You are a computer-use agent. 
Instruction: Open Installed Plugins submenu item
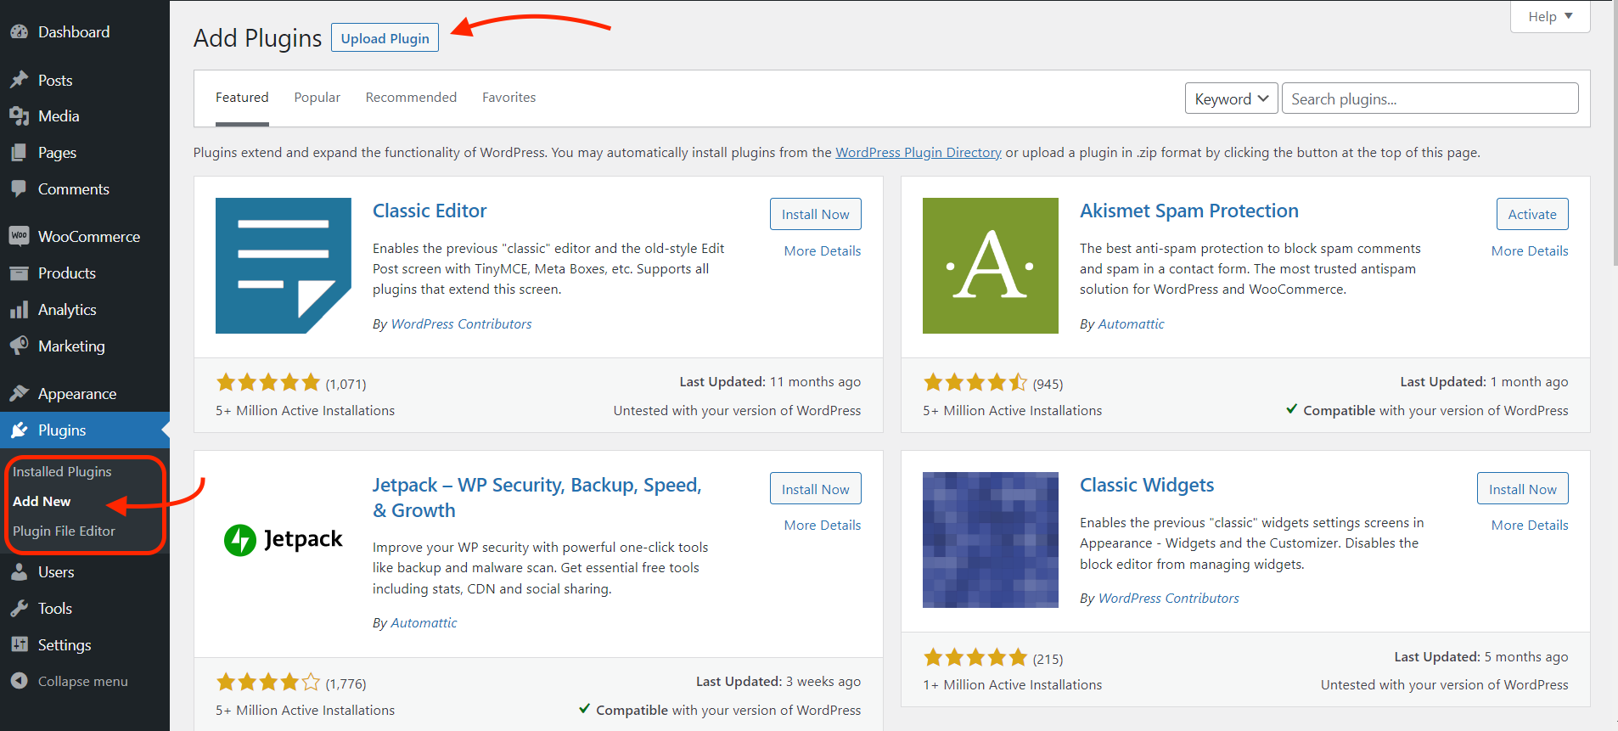[x=62, y=471]
